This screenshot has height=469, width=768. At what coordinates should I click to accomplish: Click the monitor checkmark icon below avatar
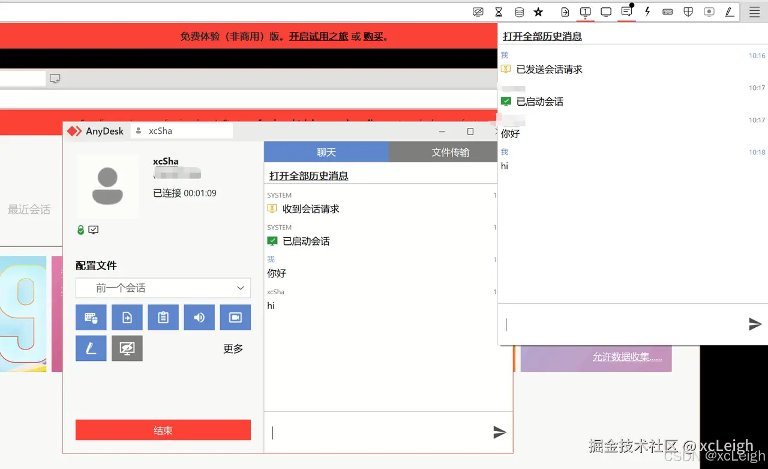94,229
